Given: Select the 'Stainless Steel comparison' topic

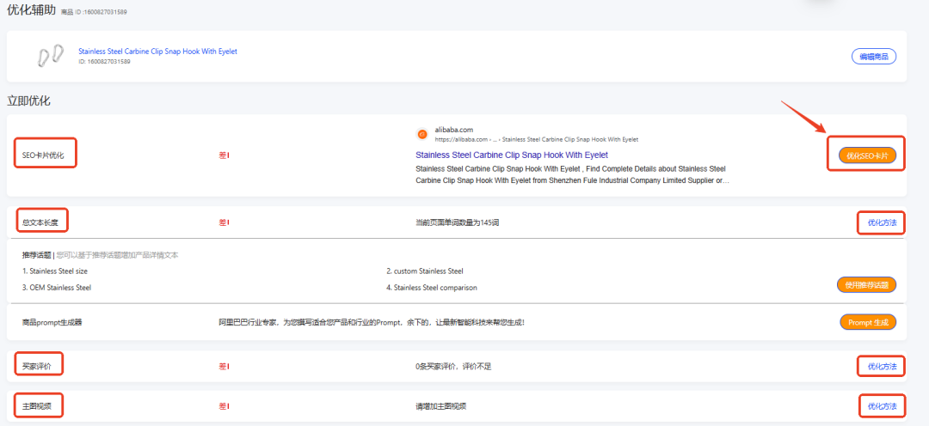Looking at the screenshot, I should tap(431, 288).
